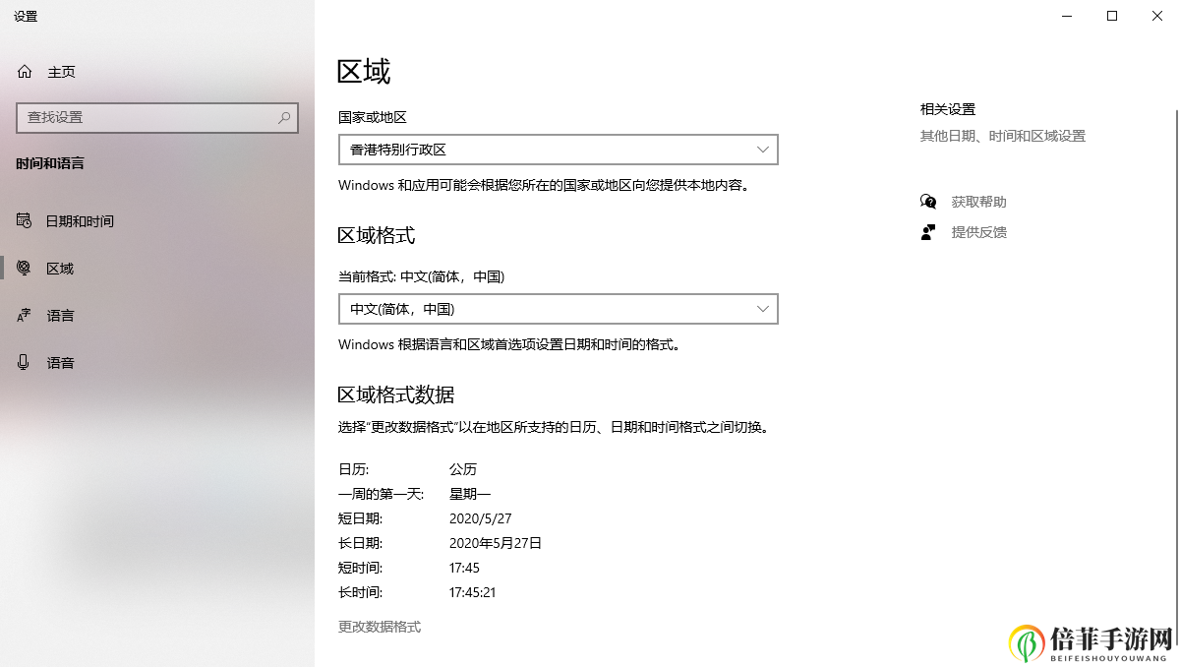Click the microphone icon next to 语音
Viewport: 1180px width, 667px height.
[24, 362]
